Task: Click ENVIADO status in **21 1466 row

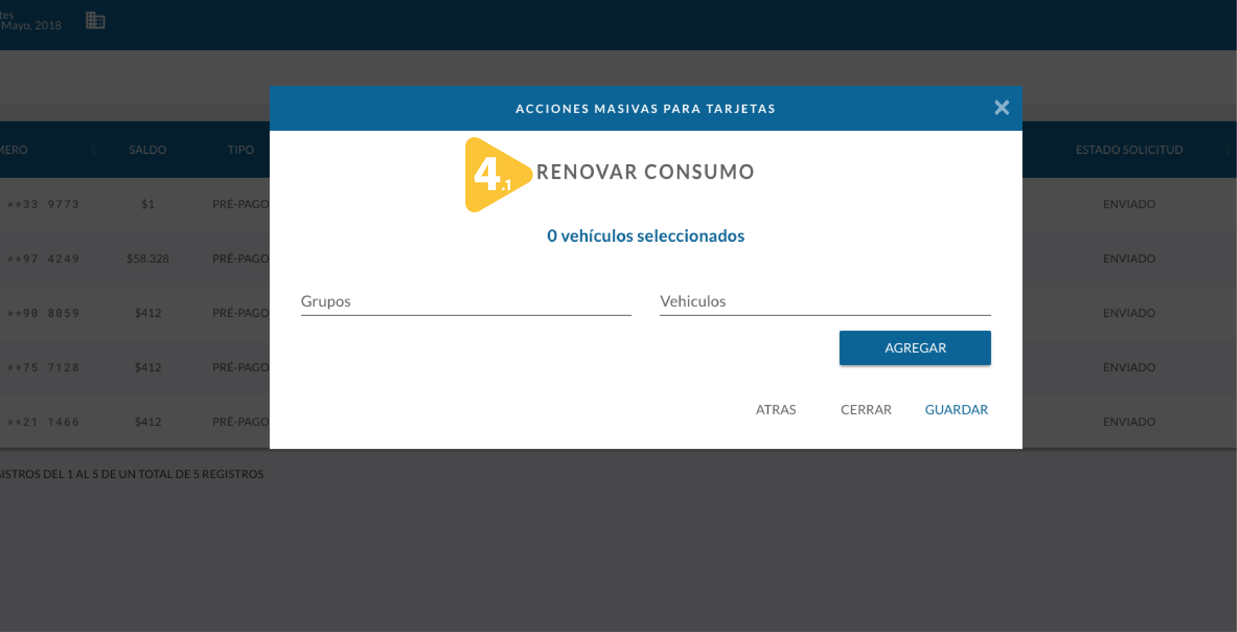Action: tap(1129, 422)
